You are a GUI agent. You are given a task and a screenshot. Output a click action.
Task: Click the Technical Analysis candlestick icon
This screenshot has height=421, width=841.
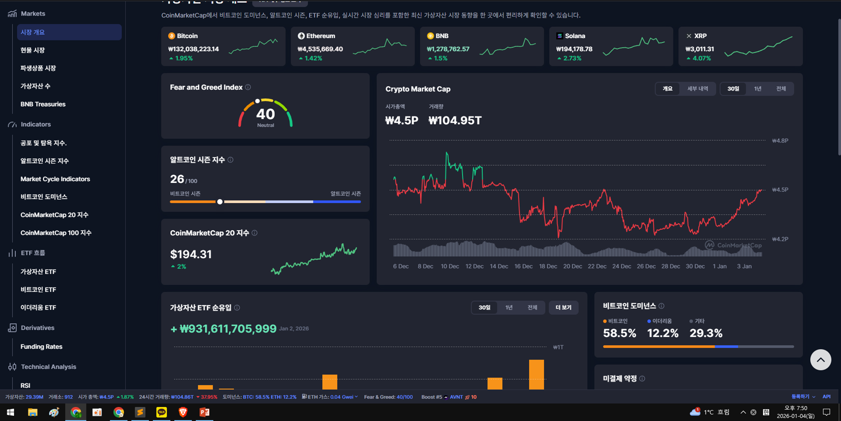[x=12, y=367]
